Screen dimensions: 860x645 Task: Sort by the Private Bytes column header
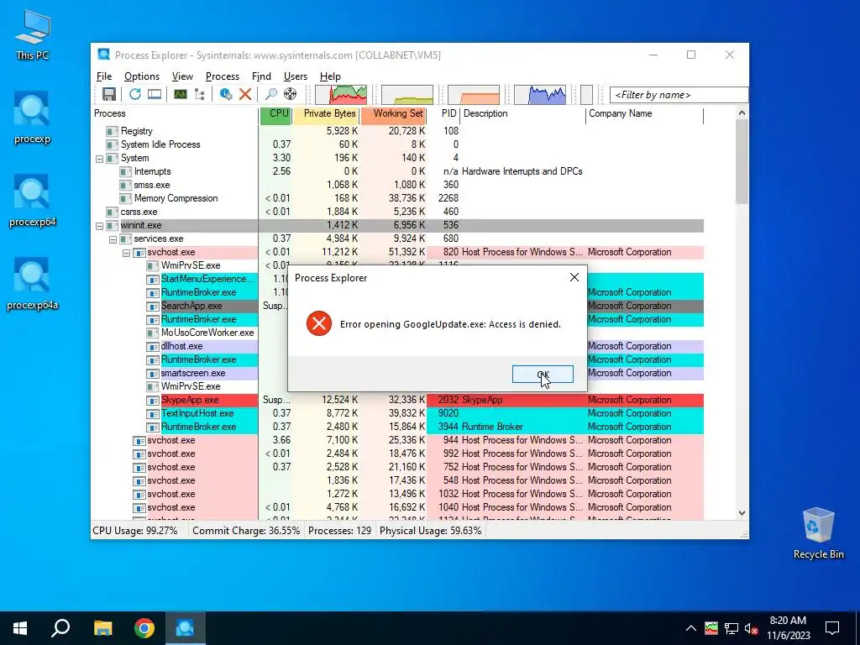(327, 113)
